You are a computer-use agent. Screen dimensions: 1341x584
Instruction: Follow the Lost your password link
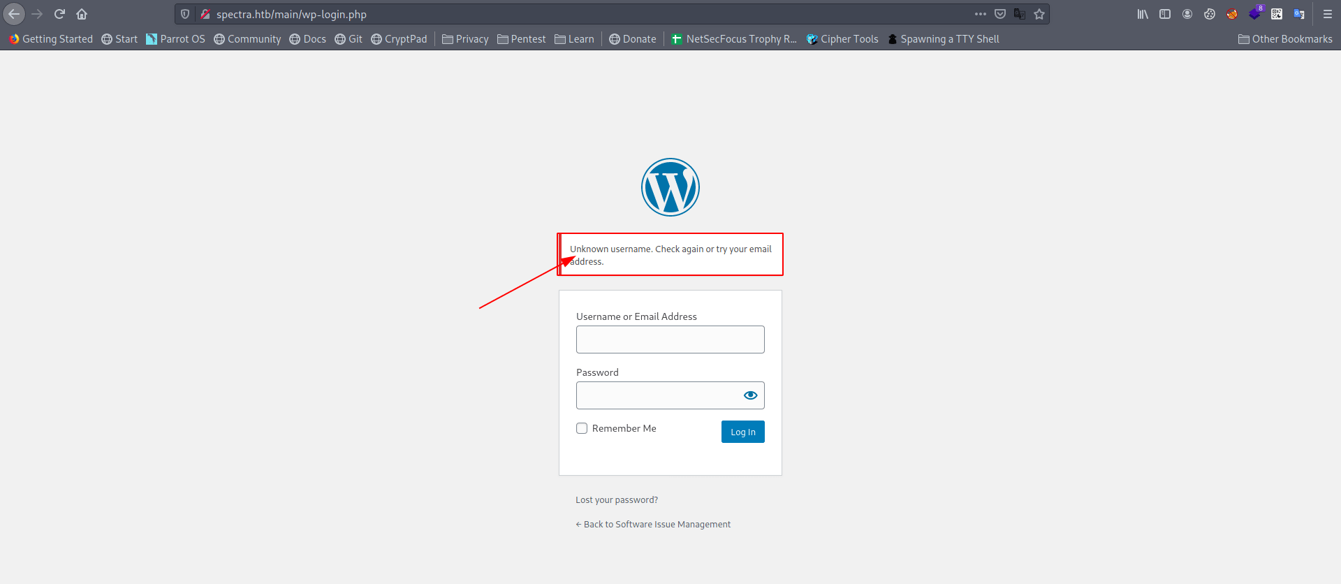tap(617, 500)
